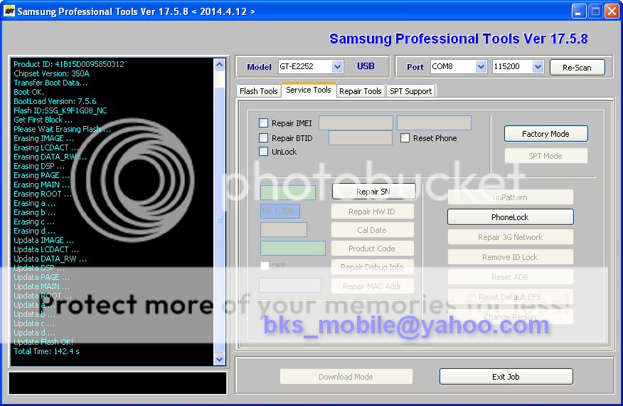The height and width of the screenshot is (406, 623).
Task: Click the Change Region button
Action: [x=510, y=316]
